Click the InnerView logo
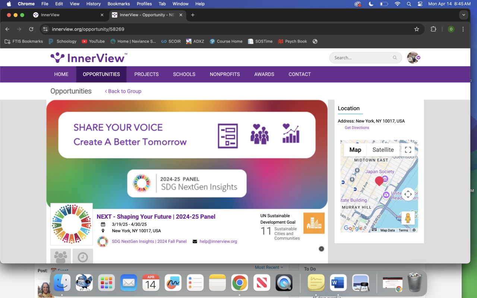Screen dimensions: 477x298 click(x=89, y=58)
